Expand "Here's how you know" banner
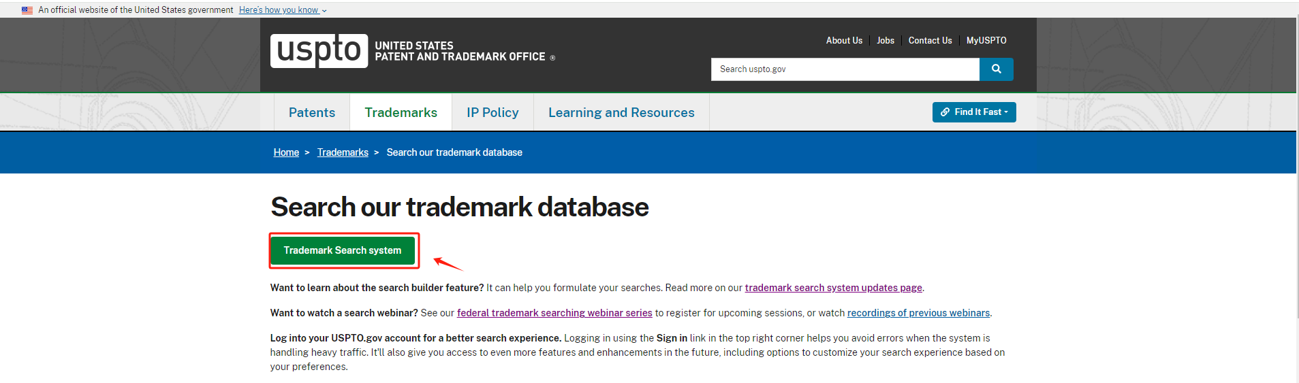Viewport: 1299px width, 383px height. [283, 10]
